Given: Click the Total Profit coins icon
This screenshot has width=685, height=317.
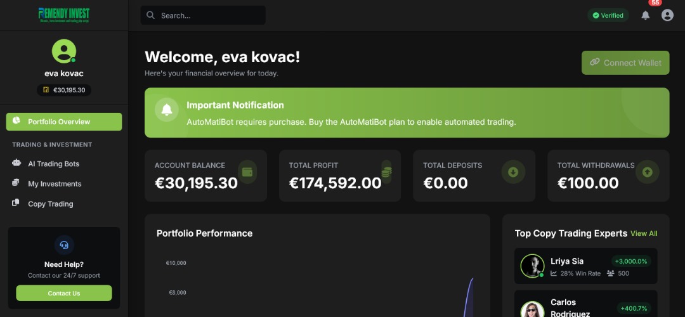Looking at the screenshot, I should pyautogui.click(x=386, y=172).
